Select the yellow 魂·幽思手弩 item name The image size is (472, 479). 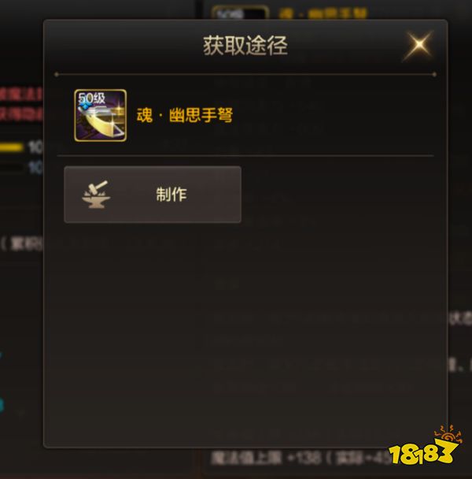click(x=185, y=115)
